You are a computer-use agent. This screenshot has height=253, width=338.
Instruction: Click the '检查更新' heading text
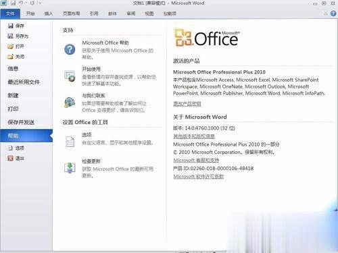(91, 161)
